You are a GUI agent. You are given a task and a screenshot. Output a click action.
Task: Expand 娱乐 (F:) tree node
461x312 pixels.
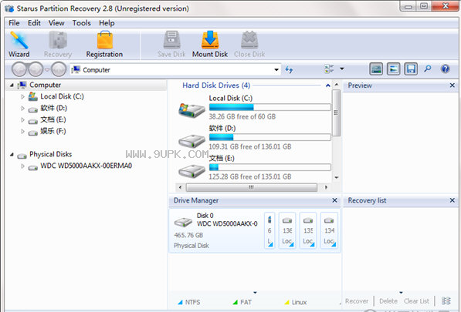point(22,132)
